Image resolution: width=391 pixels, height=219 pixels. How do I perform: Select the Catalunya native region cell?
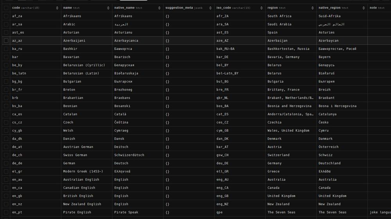click(x=342, y=114)
